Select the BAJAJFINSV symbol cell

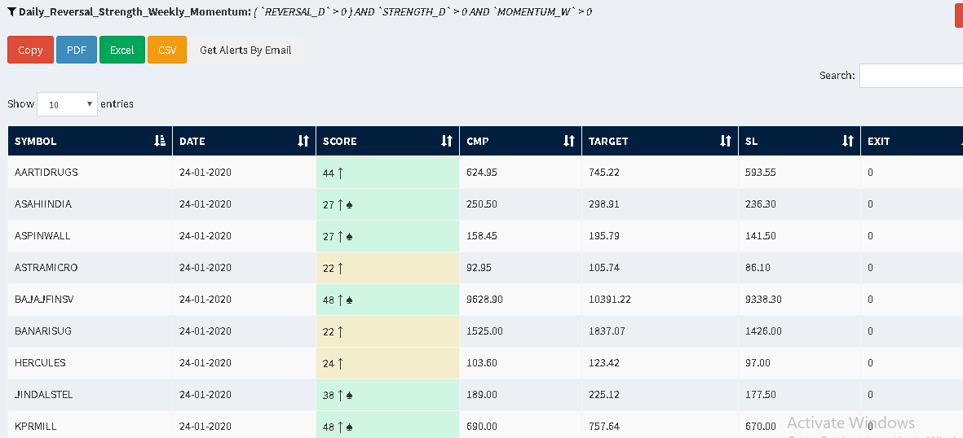click(91, 300)
